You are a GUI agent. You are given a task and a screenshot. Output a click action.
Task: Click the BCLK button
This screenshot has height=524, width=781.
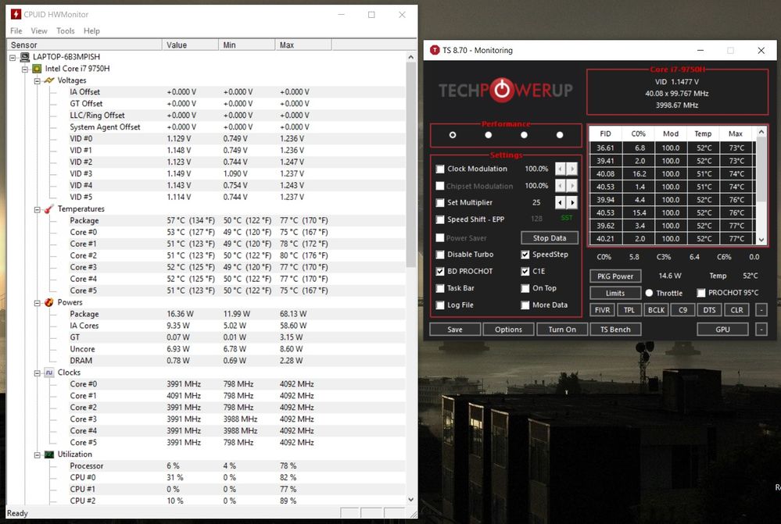click(x=656, y=310)
